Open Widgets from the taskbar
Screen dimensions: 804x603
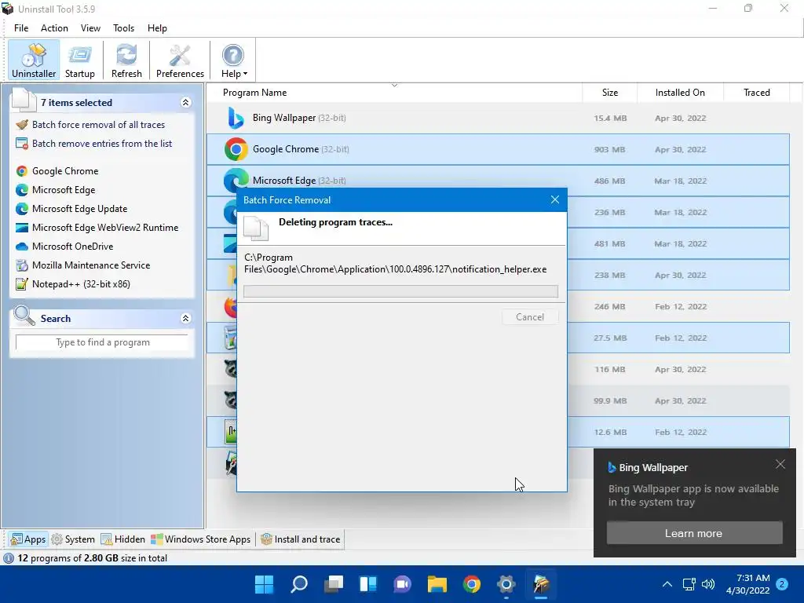click(x=368, y=584)
